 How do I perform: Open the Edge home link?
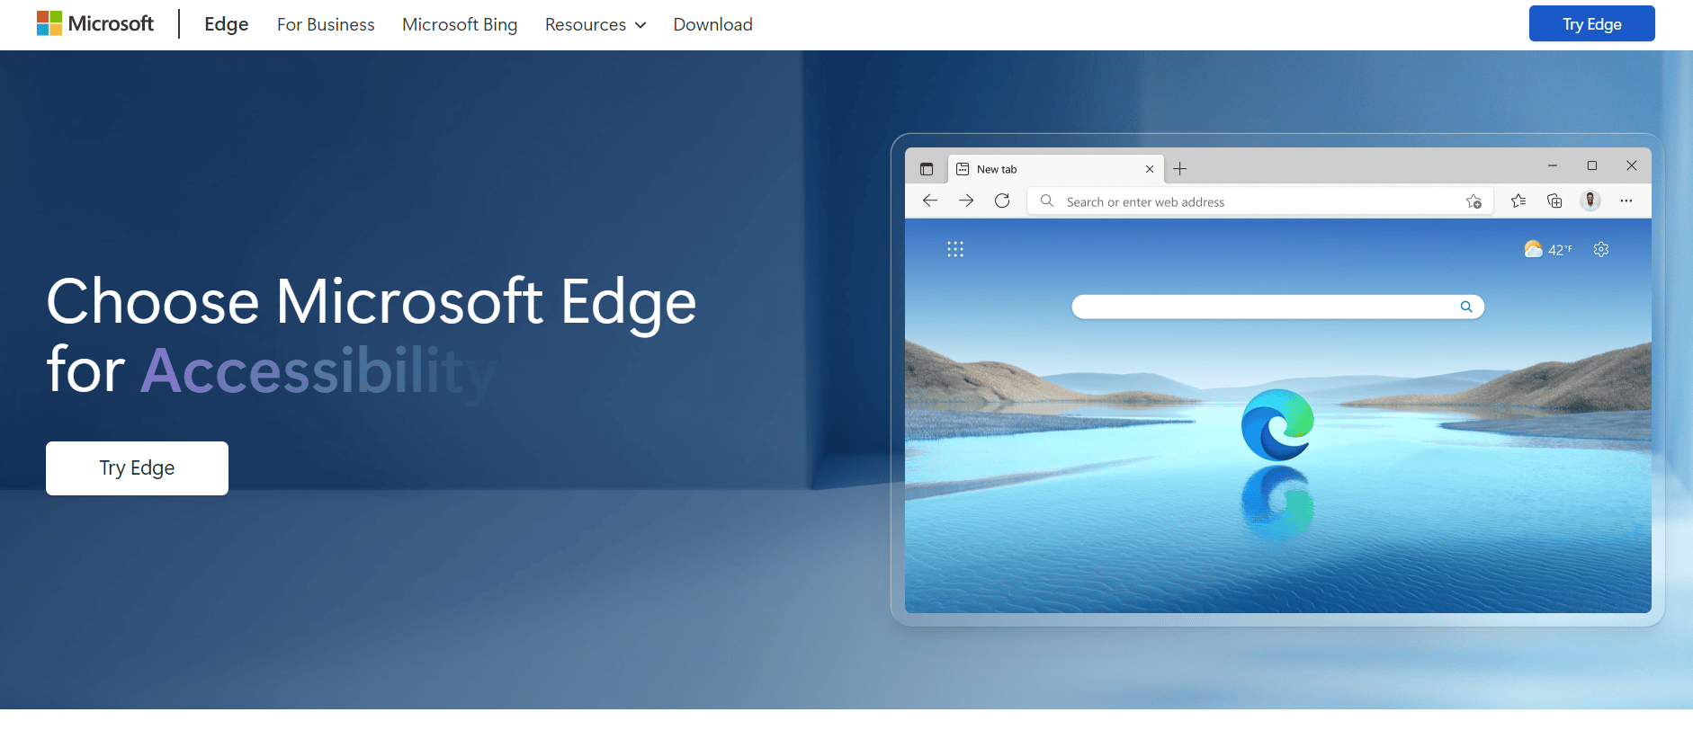point(227,24)
